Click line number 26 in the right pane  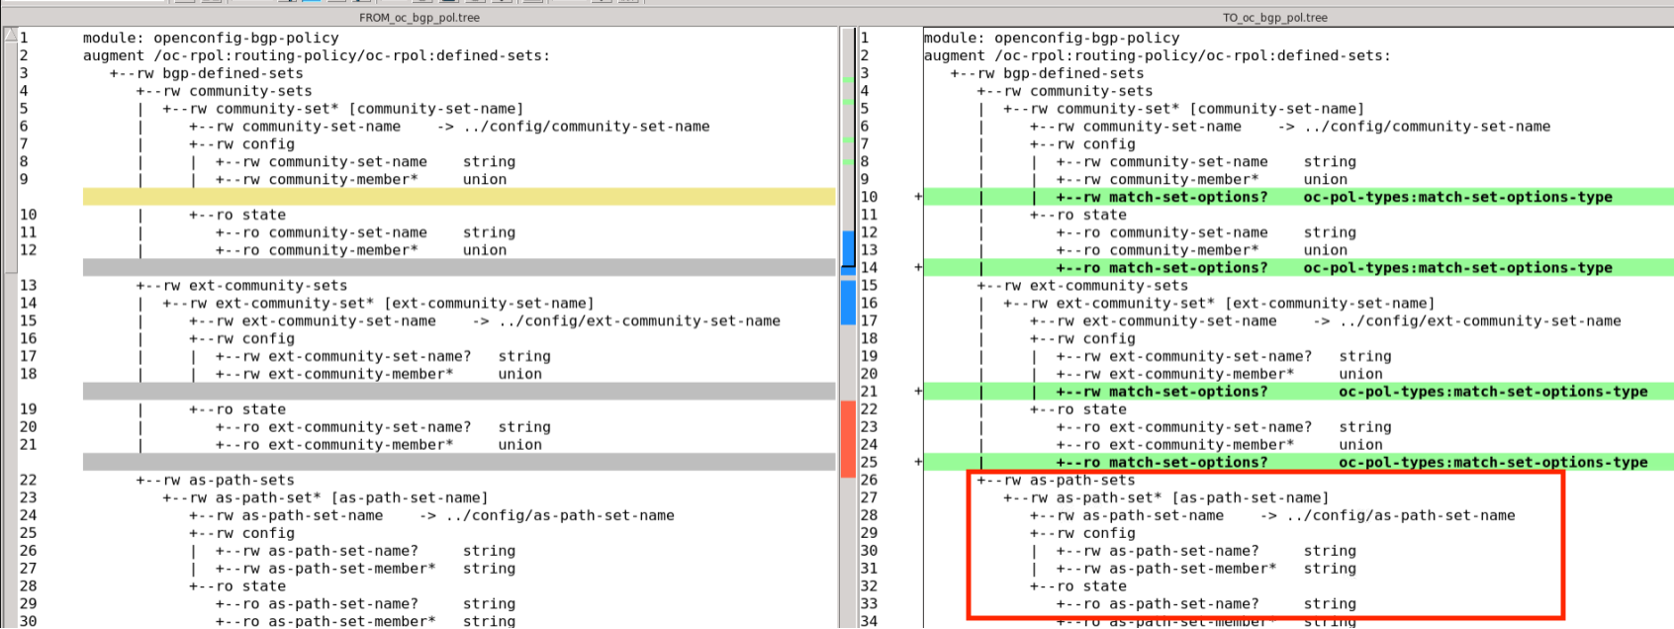coord(869,481)
